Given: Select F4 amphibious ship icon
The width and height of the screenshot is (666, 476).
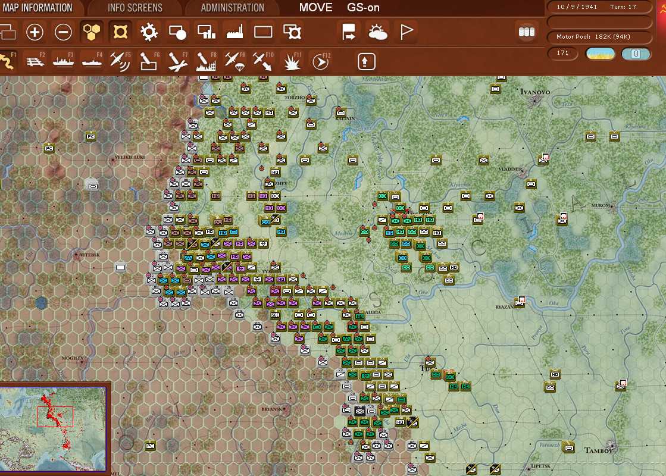Looking at the screenshot, I should (92, 62).
